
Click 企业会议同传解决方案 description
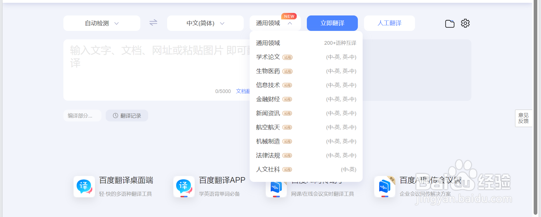click(425, 194)
